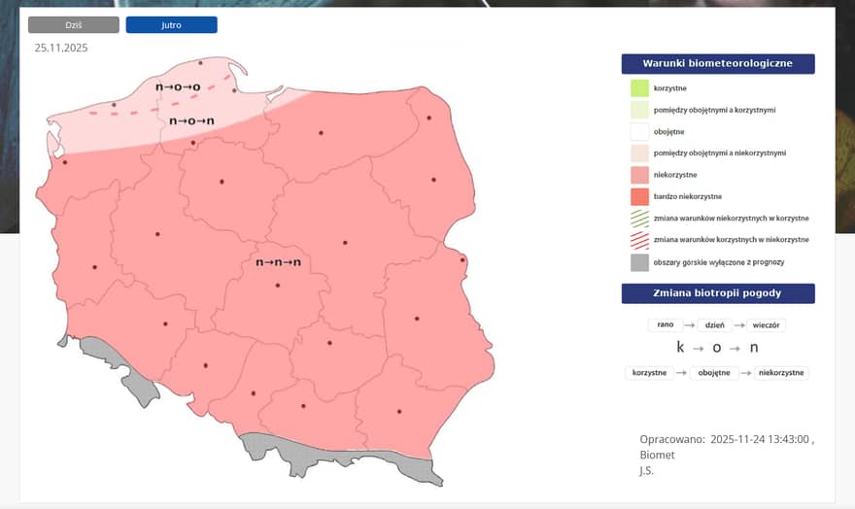
Task: Click the n→o→o label on the map
Action: 178,87
